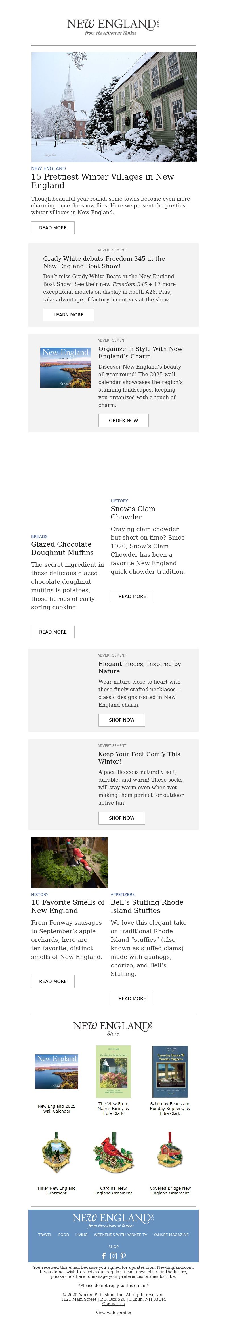This screenshot has height=1322, width=227.
Task: Open the manage preferences or unsubscribe link
Action: [x=120, y=1276]
